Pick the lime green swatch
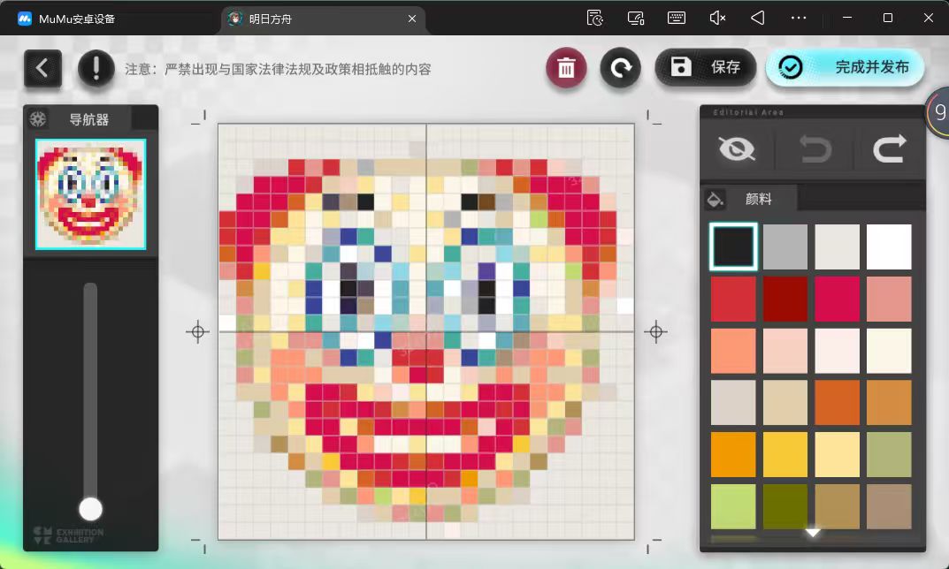 click(x=733, y=507)
